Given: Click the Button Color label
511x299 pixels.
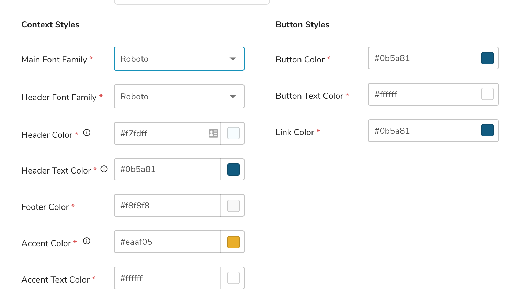Looking at the screenshot, I should pos(300,60).
